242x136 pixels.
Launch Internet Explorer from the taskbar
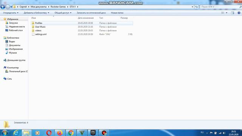[16, 133]
